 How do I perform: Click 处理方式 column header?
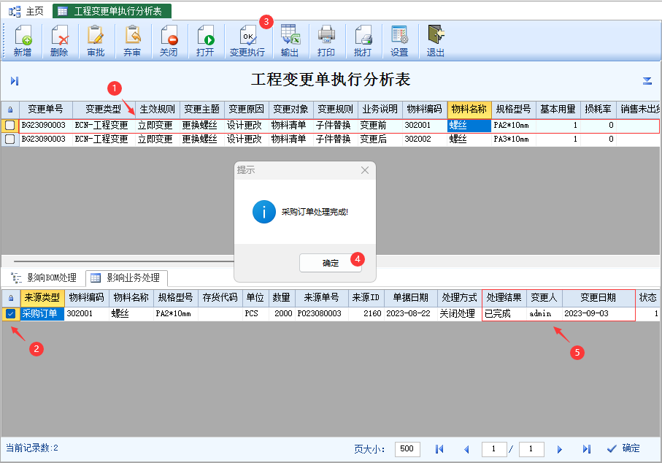point(459,297)
